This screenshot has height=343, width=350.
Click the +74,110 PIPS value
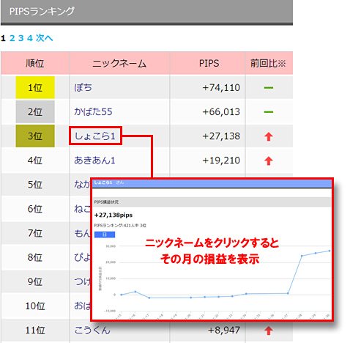pyautogui.click(x=221, y=87)
